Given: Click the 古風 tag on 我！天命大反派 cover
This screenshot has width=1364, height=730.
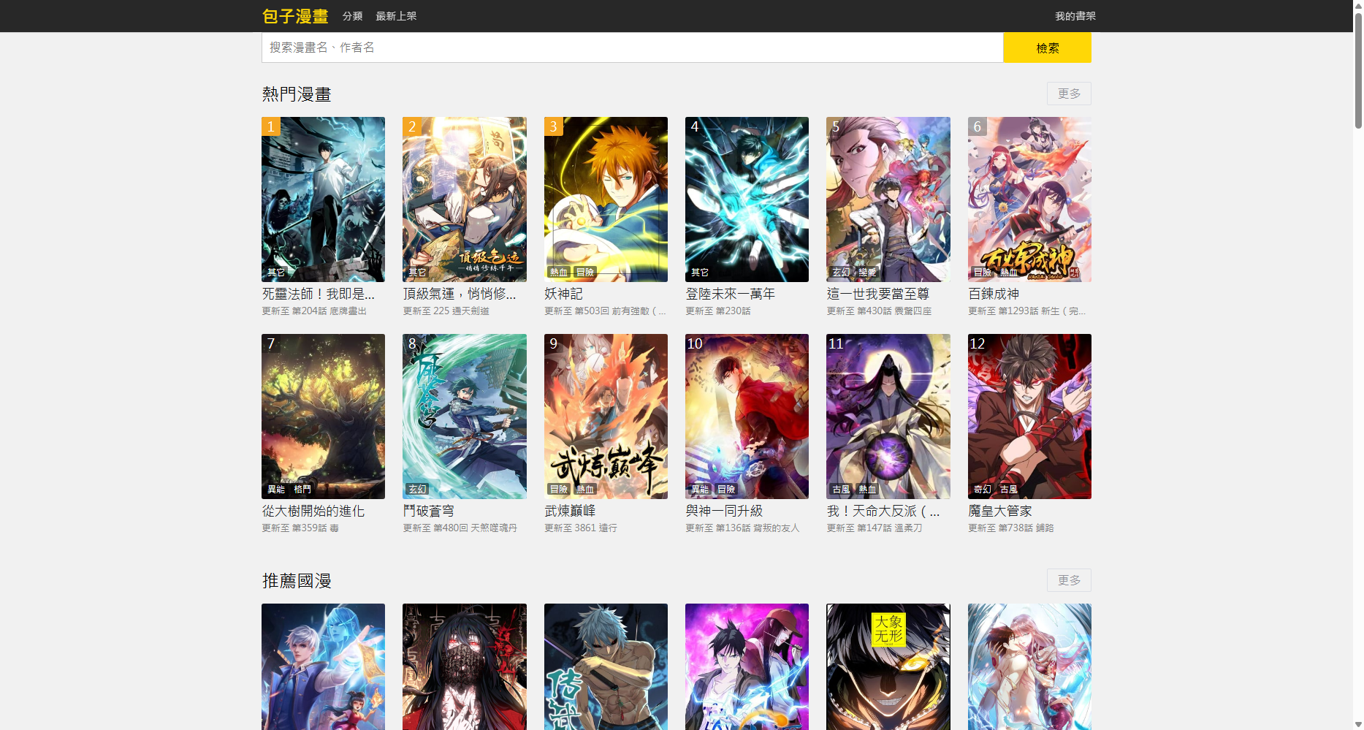Looking at the screenshot, I should [x=841, y=489].
